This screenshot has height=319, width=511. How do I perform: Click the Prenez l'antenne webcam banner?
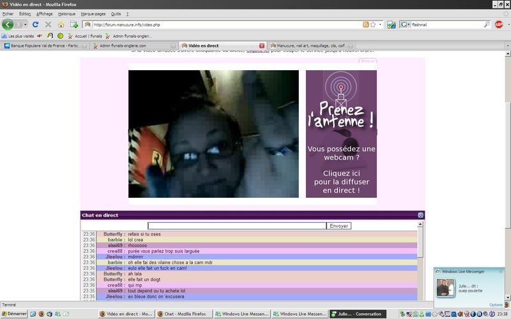[x=341, y=133]
